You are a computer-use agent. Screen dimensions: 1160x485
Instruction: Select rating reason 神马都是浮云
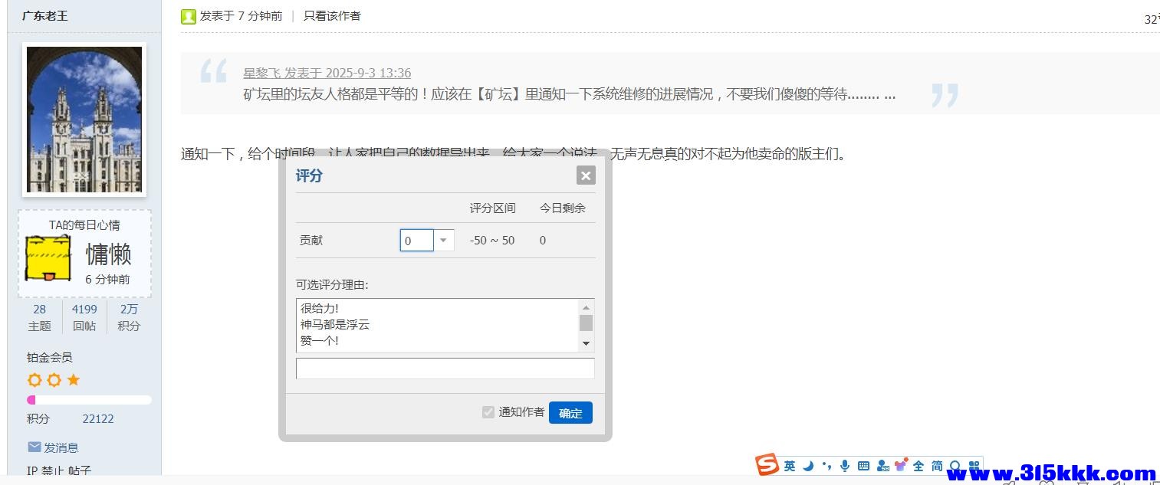point(335,325)
